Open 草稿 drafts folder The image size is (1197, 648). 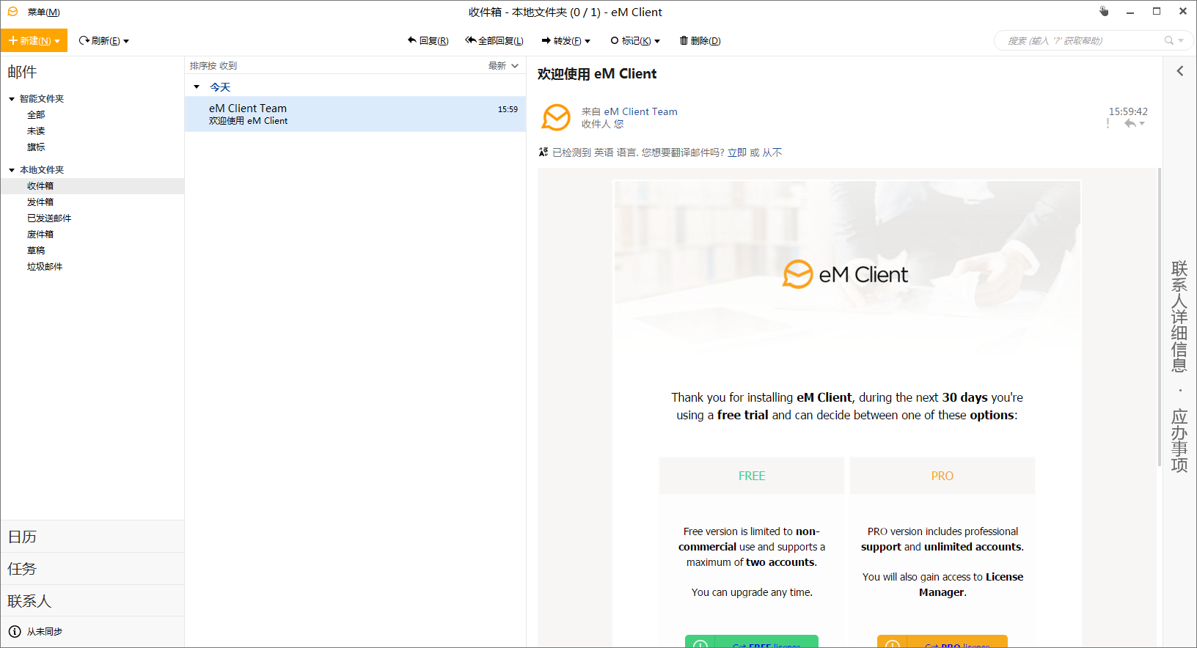36,251
